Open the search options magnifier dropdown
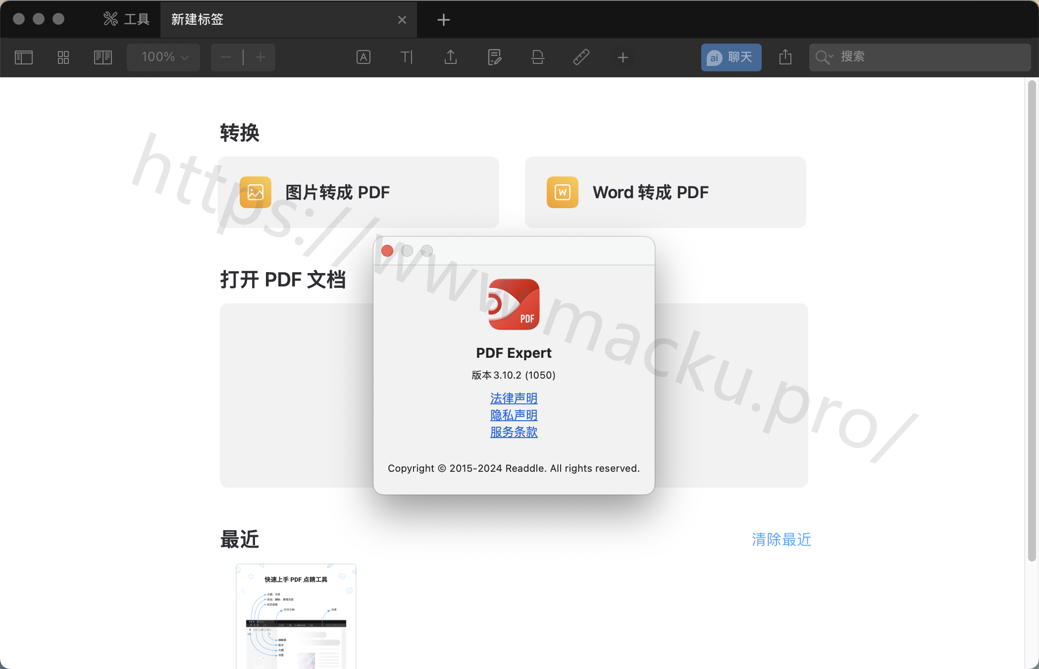Screen dimensions: 1039x669 825,57
